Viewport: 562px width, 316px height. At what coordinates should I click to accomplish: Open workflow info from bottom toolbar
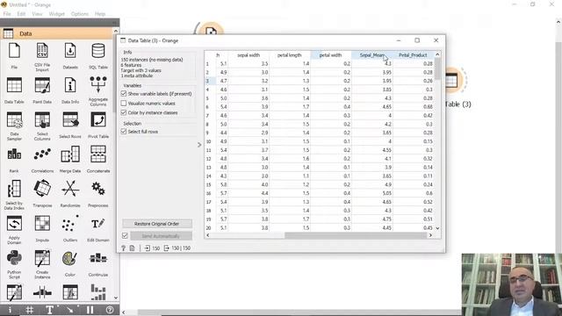click(x=10, y=310)
